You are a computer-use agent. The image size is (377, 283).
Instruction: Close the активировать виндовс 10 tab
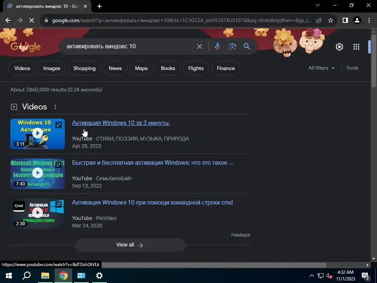[x=85, y=6]
